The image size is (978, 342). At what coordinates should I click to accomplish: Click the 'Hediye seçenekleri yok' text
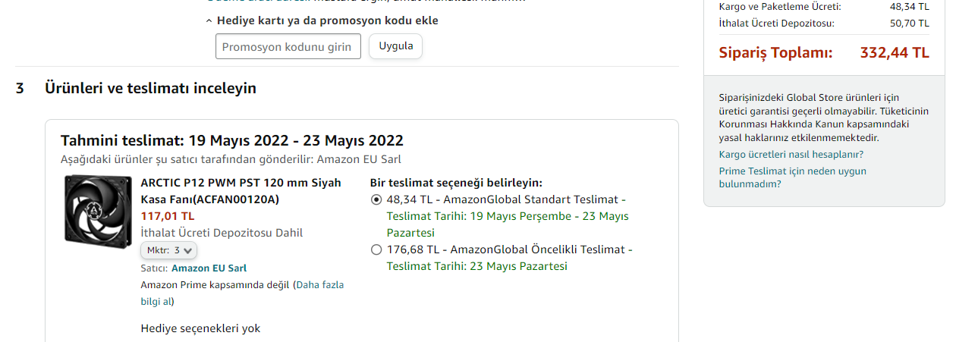[200, 328]
